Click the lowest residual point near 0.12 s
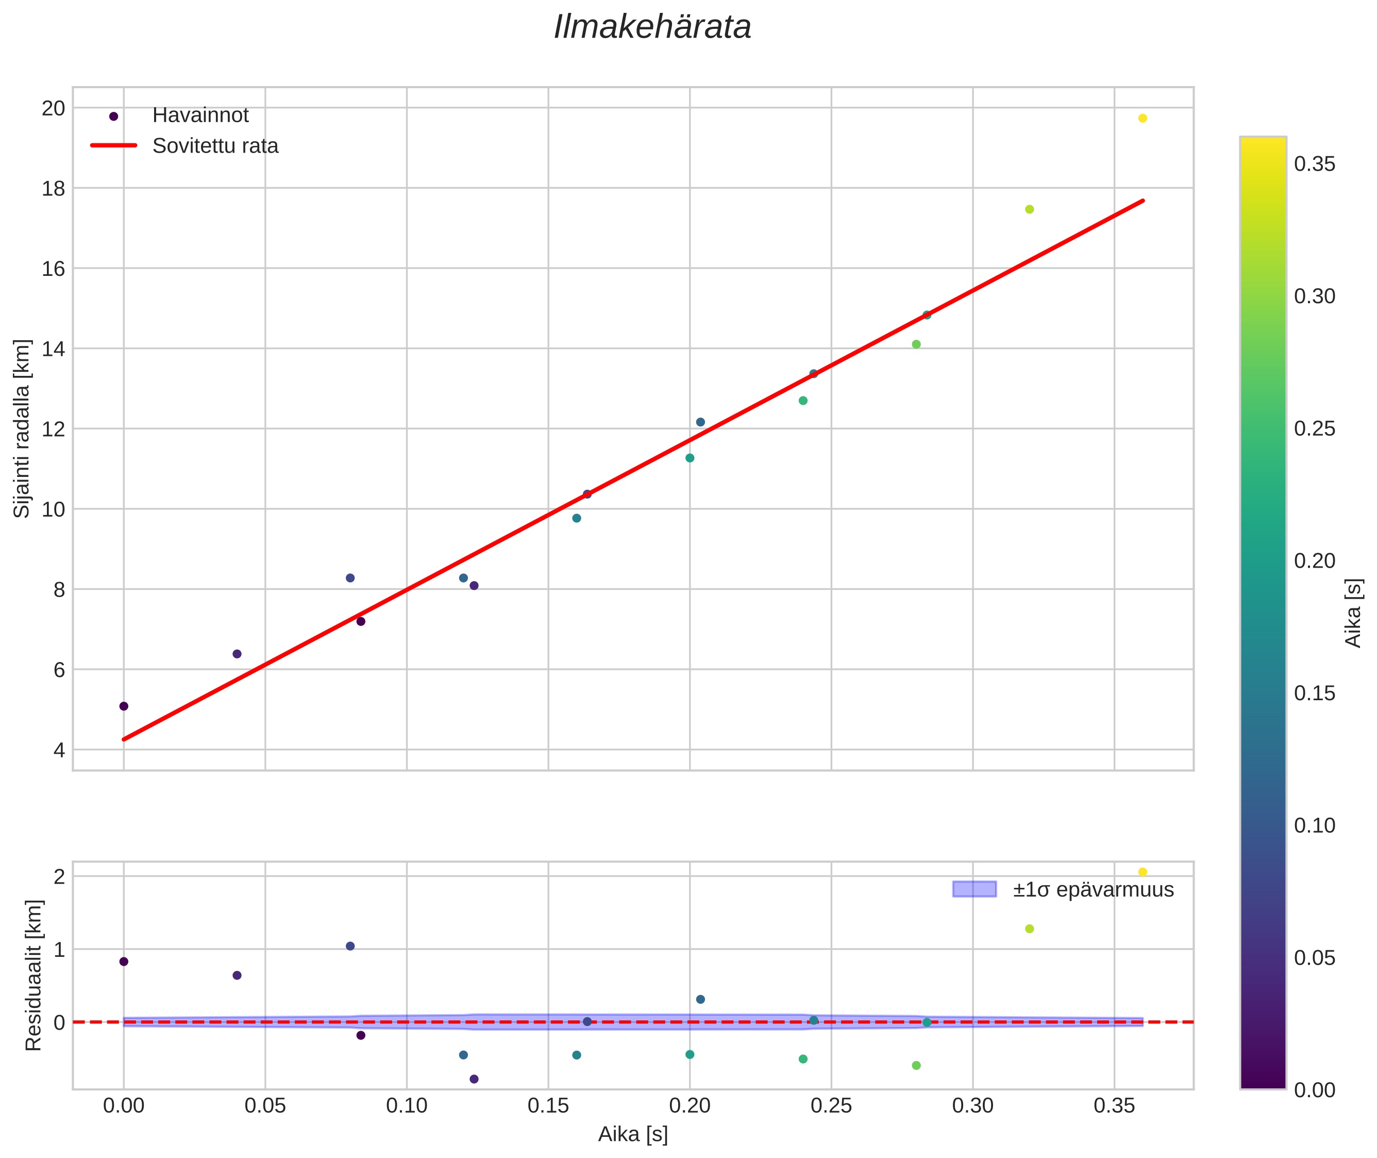This screenshot has width=1377, height=1158. (474, 1079)
